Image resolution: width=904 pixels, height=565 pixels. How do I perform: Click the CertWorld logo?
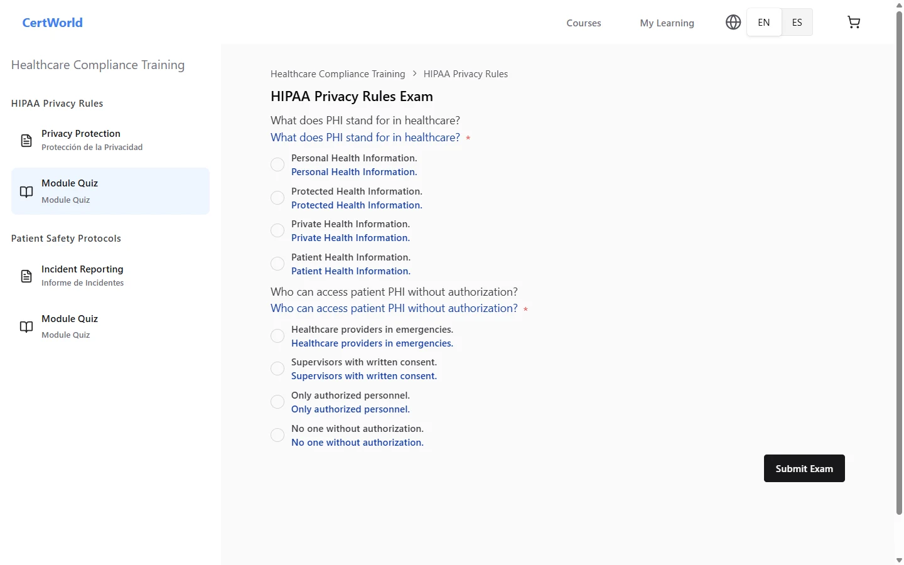[x=53, y=23]
